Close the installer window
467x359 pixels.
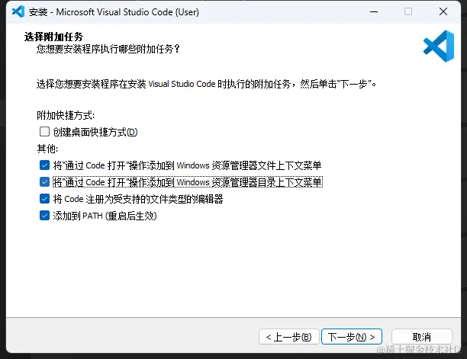[x=443, y=11]
